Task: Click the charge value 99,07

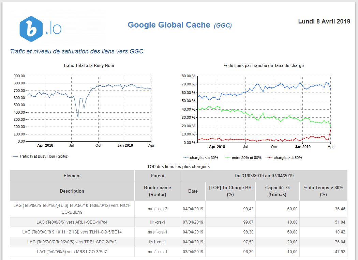Action: pyautogui.click(x=248, y=222)
